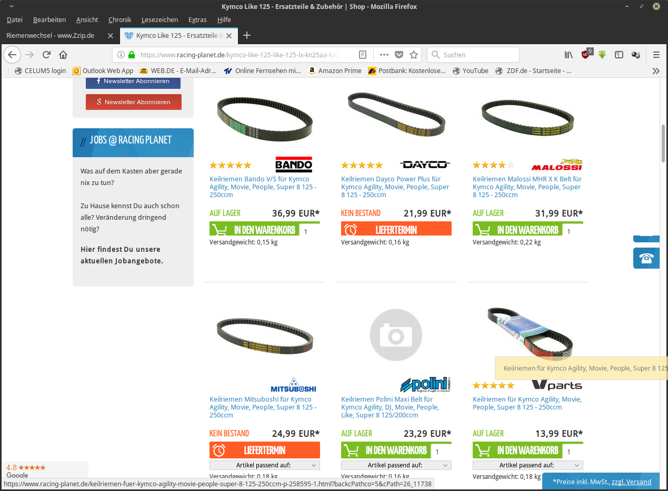Screen dimensions: 668x491
Task: Add the 13,99 EUR Keilriemen to the cart
Action: (517, 451)
